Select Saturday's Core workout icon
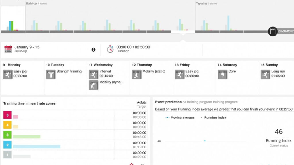This screenshot has height=165, width=294. tap(223, 74)
